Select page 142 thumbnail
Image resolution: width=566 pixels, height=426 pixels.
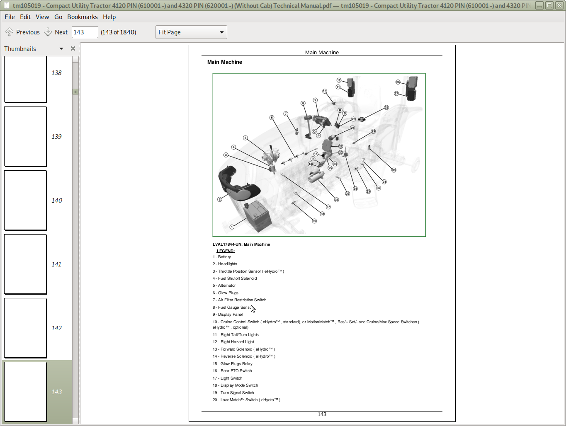(25, 328)
